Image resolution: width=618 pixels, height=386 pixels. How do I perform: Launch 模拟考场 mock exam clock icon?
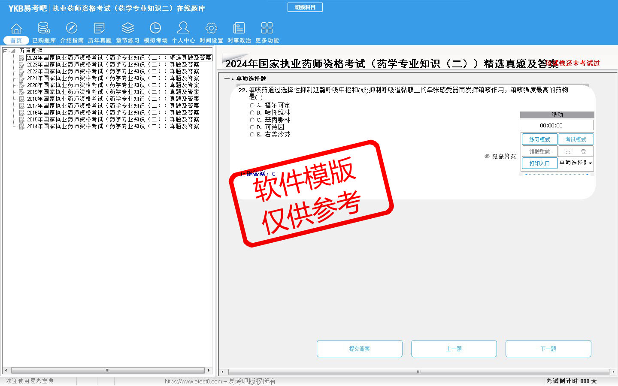(155, 29)
